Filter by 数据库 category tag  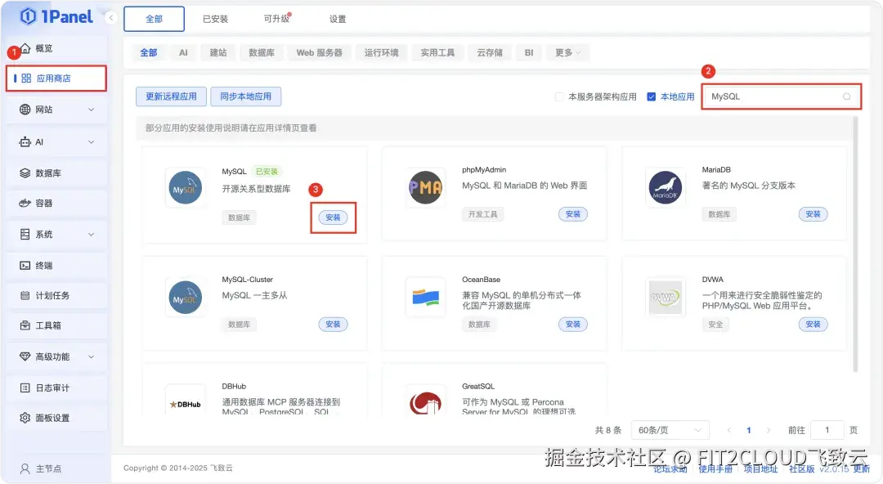click(x=262, y=52)
